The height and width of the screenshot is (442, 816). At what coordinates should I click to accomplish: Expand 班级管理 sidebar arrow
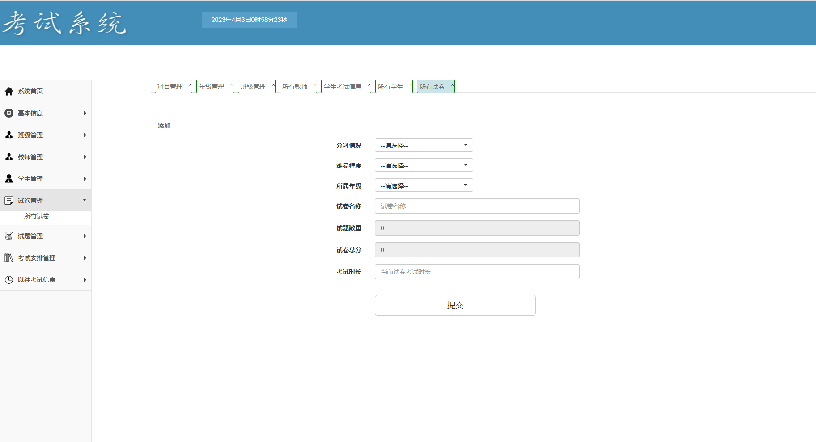tap(85, 135)
